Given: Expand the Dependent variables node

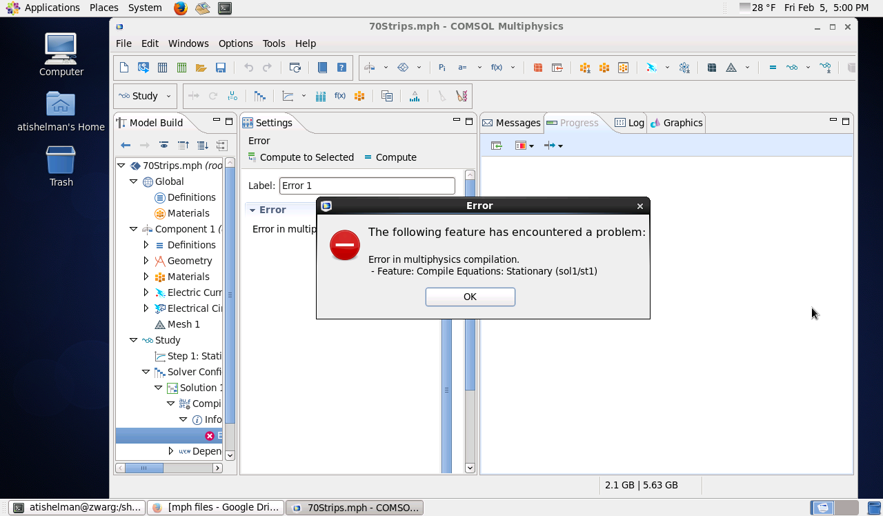Looking at the screenshot, I should click(171, 451).
